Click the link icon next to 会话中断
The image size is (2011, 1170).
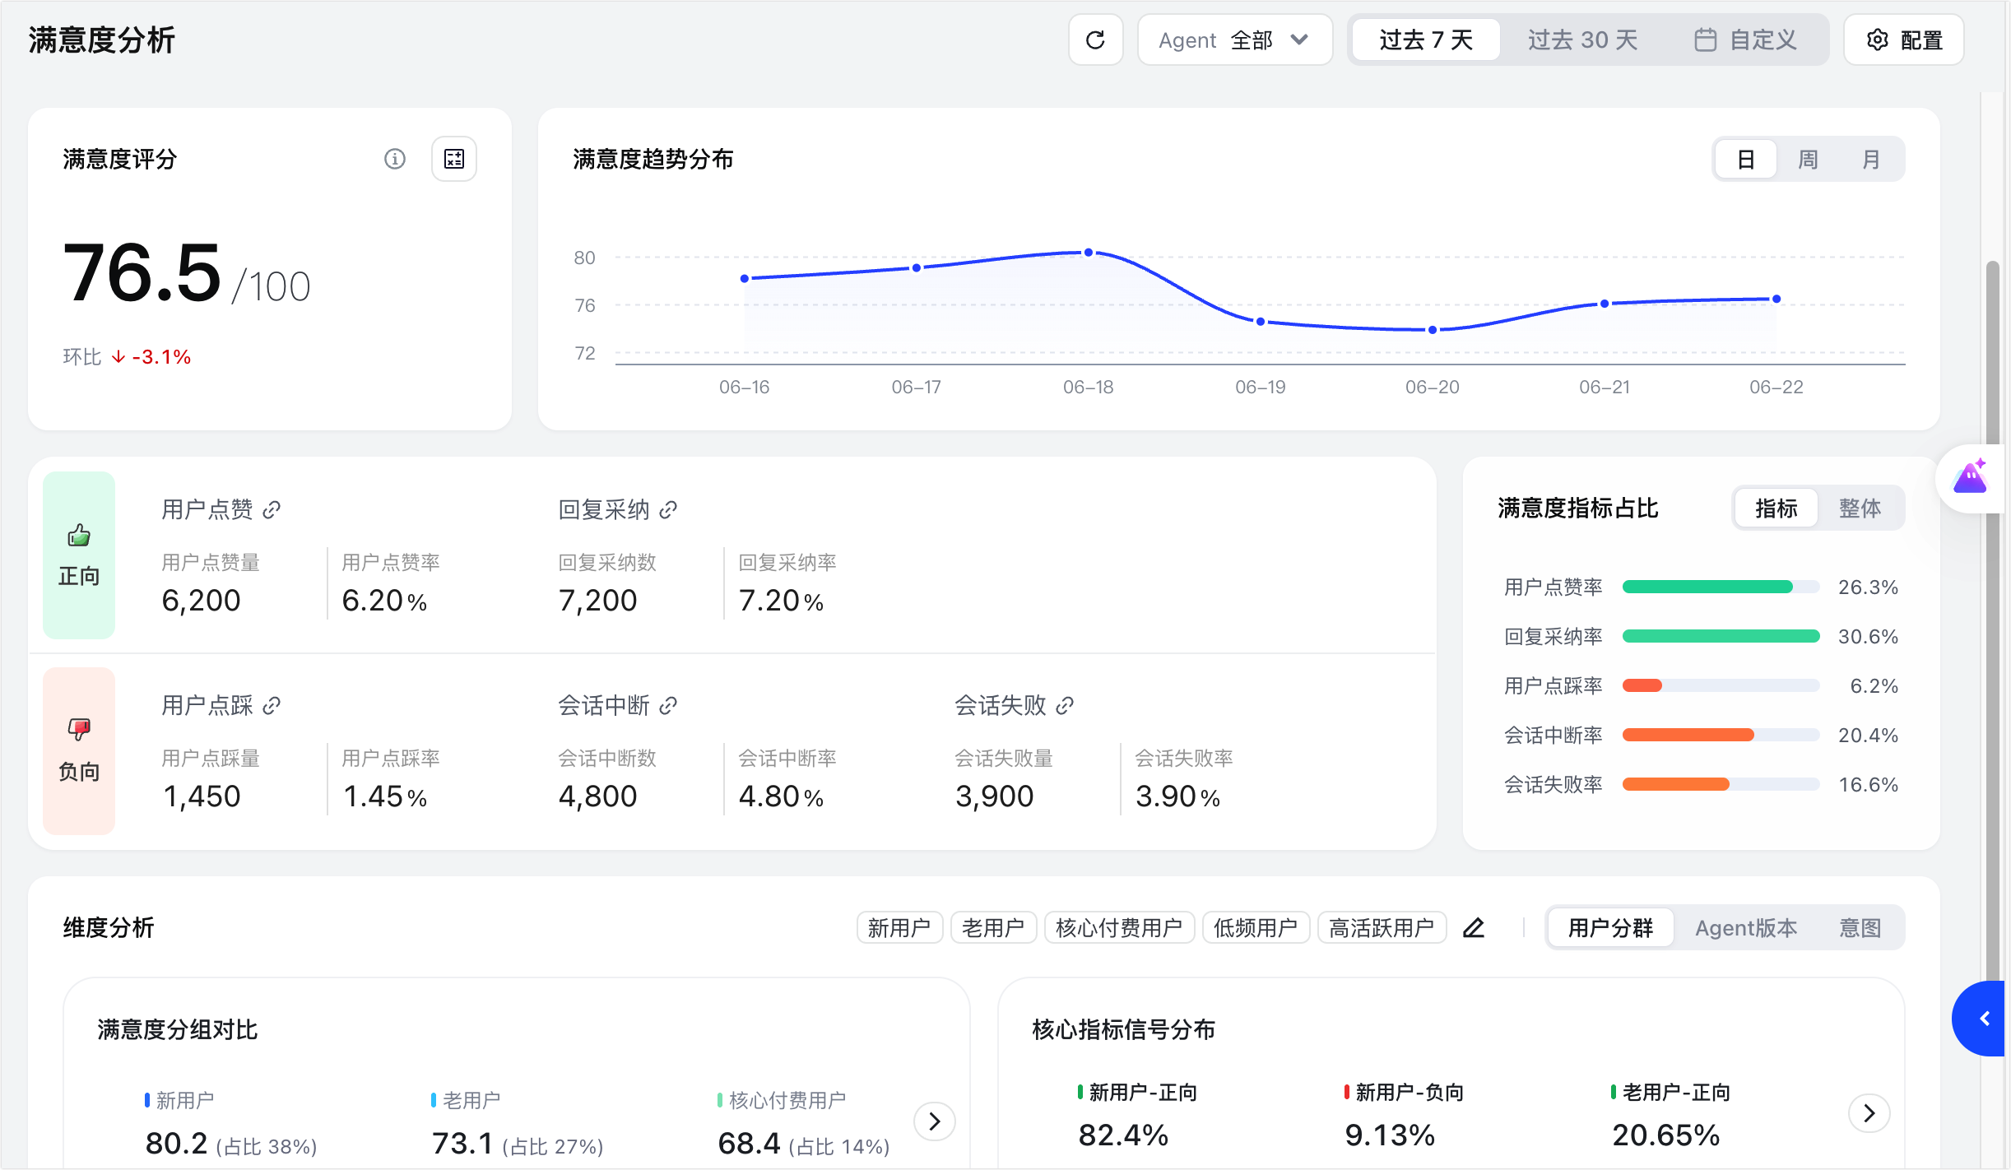tap(668, 706)
